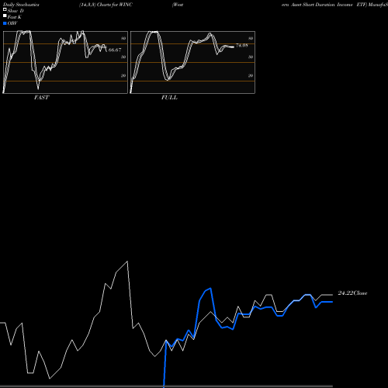Viewport: 388px width, 388px height.
Task: Click the 80 axis label in FAST chart
Action: (123, 38)
